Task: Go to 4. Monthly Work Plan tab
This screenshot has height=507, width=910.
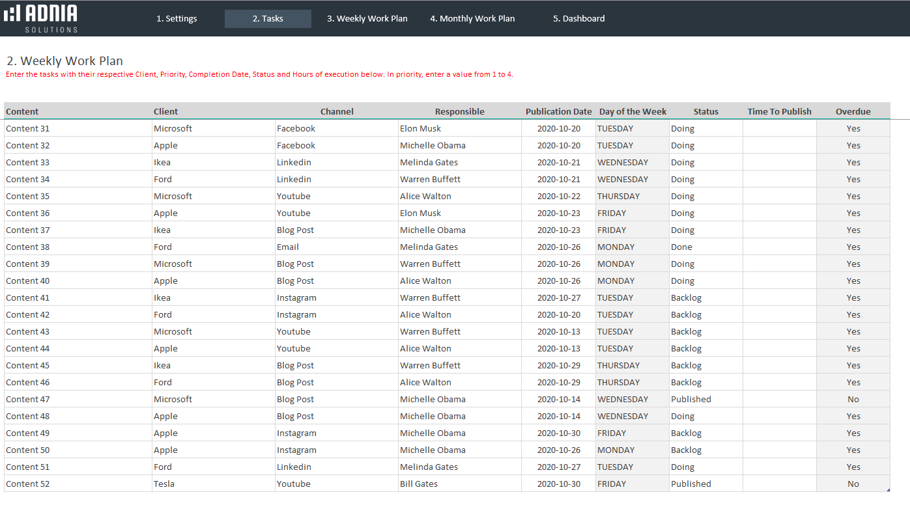Action: click(x=472, y=19)
